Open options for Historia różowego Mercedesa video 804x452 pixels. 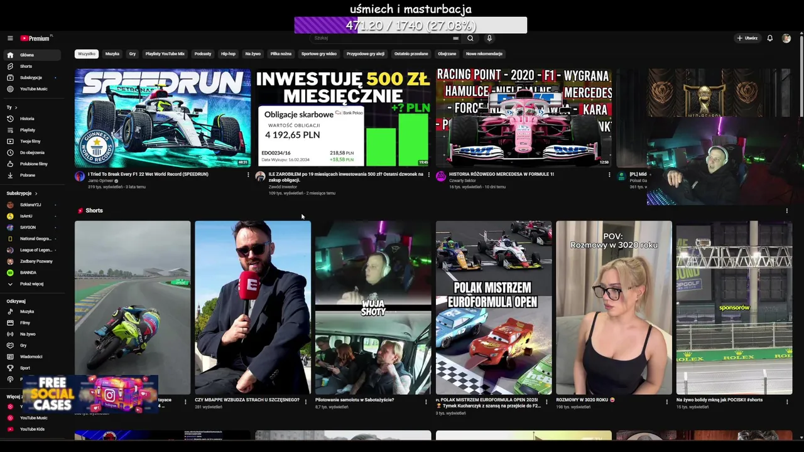(x=609, y=175)
